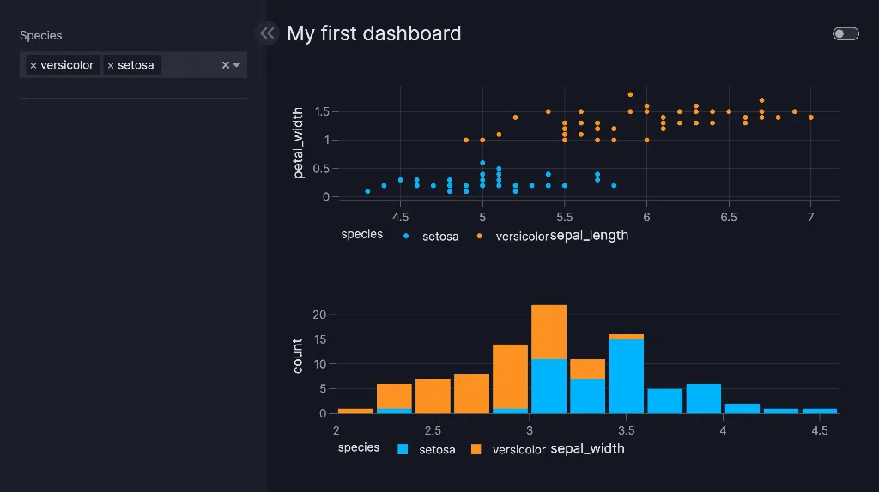Open the Species dropdown arrow

[237, 65]
